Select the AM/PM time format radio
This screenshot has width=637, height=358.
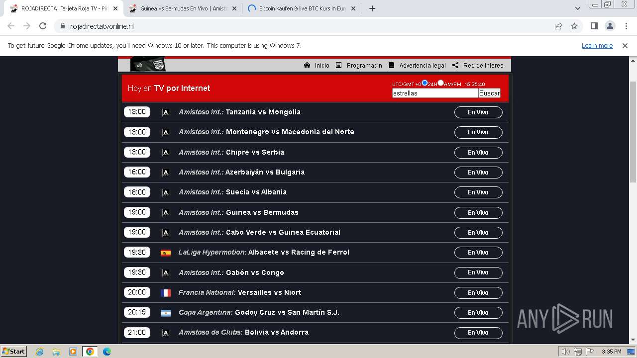(440, 83)
